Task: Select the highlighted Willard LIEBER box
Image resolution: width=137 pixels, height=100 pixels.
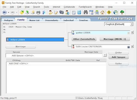Action: pos(35,40)
